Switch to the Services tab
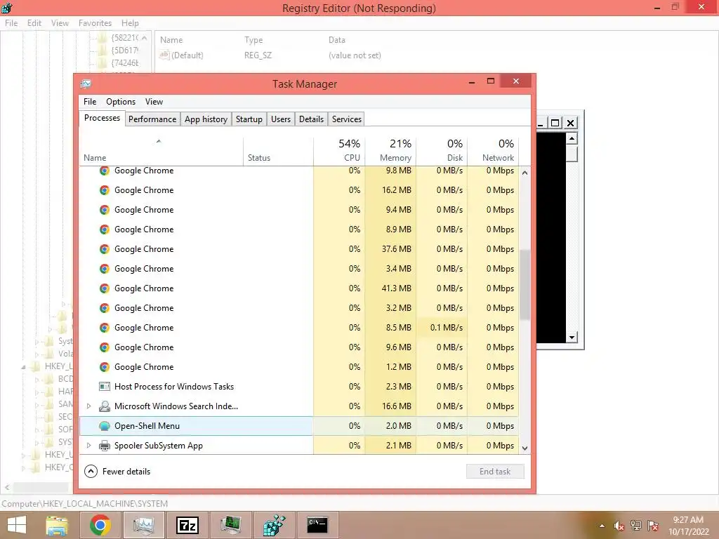Image resolution: width=719 pixels, height=539 pixels. pos(347,119)
